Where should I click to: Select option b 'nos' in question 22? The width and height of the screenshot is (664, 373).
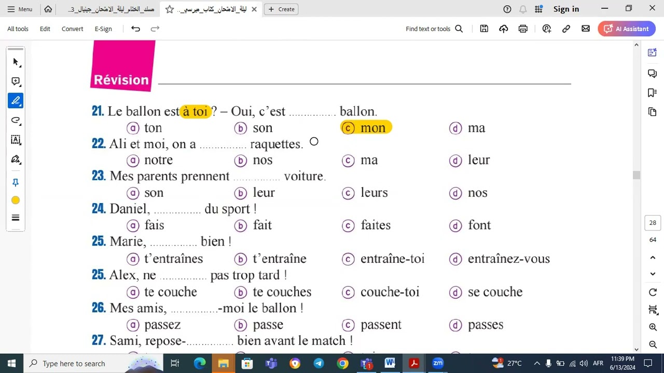pos(254,160)
